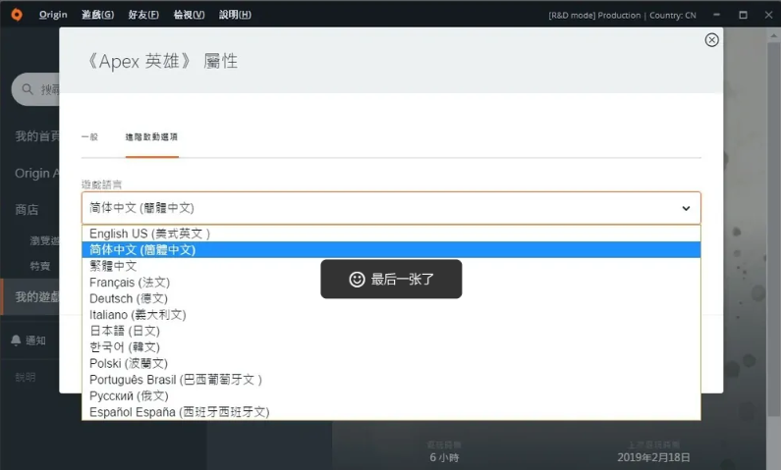Switch to the 進階啟動選項 tab
The width and height of the screenshot is (781, 470).
pos(151,137)
